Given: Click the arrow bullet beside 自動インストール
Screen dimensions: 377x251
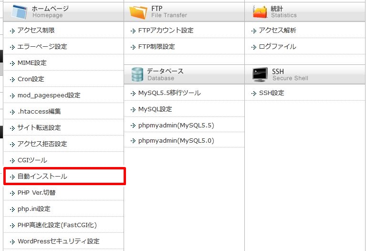Looking at the screenshot, I should click(x=12, y=177).
